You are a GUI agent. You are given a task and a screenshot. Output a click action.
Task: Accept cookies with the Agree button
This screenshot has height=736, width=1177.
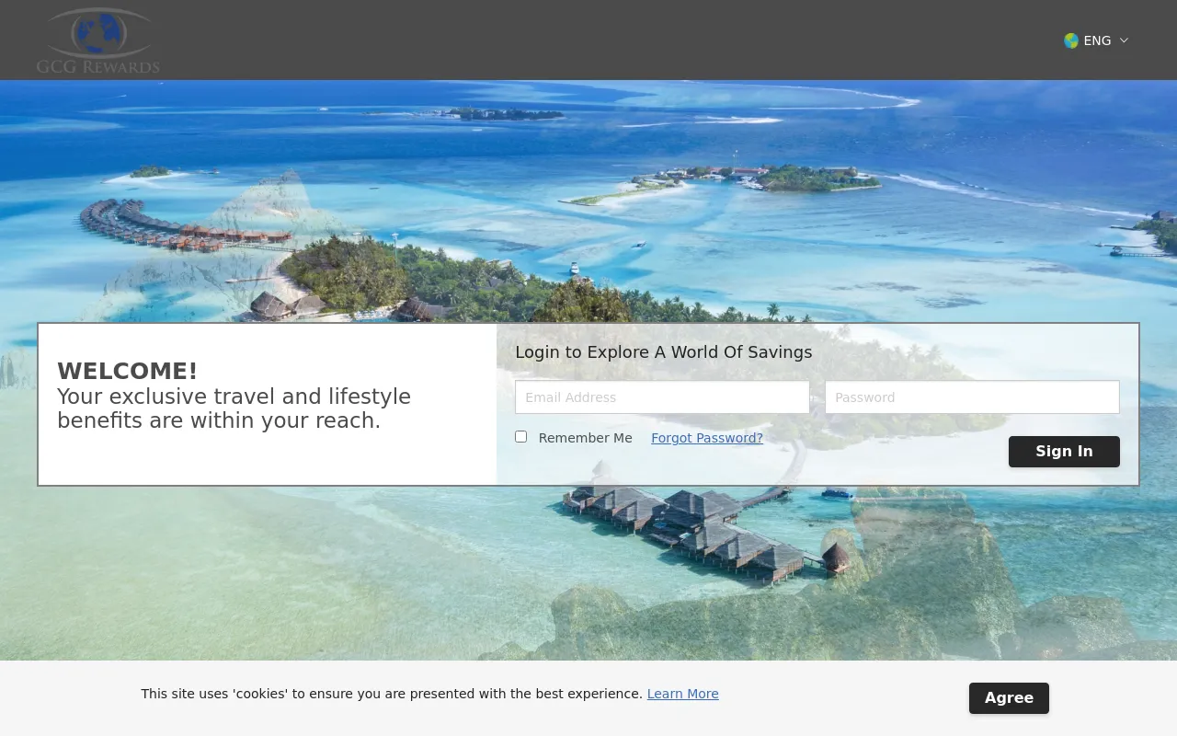pos(1009,698)
